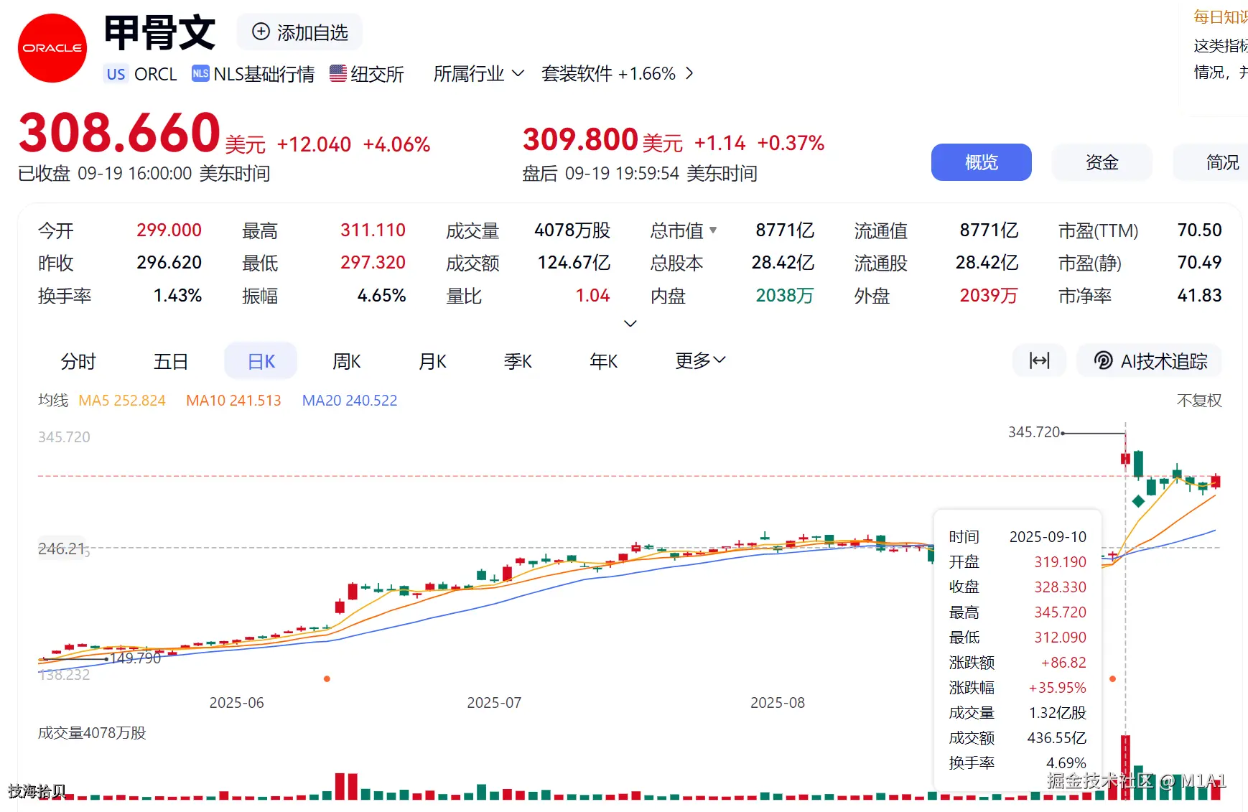Expand more quote details chevron
This screenshot has width=1248, height=812.
tap(630, 324)
